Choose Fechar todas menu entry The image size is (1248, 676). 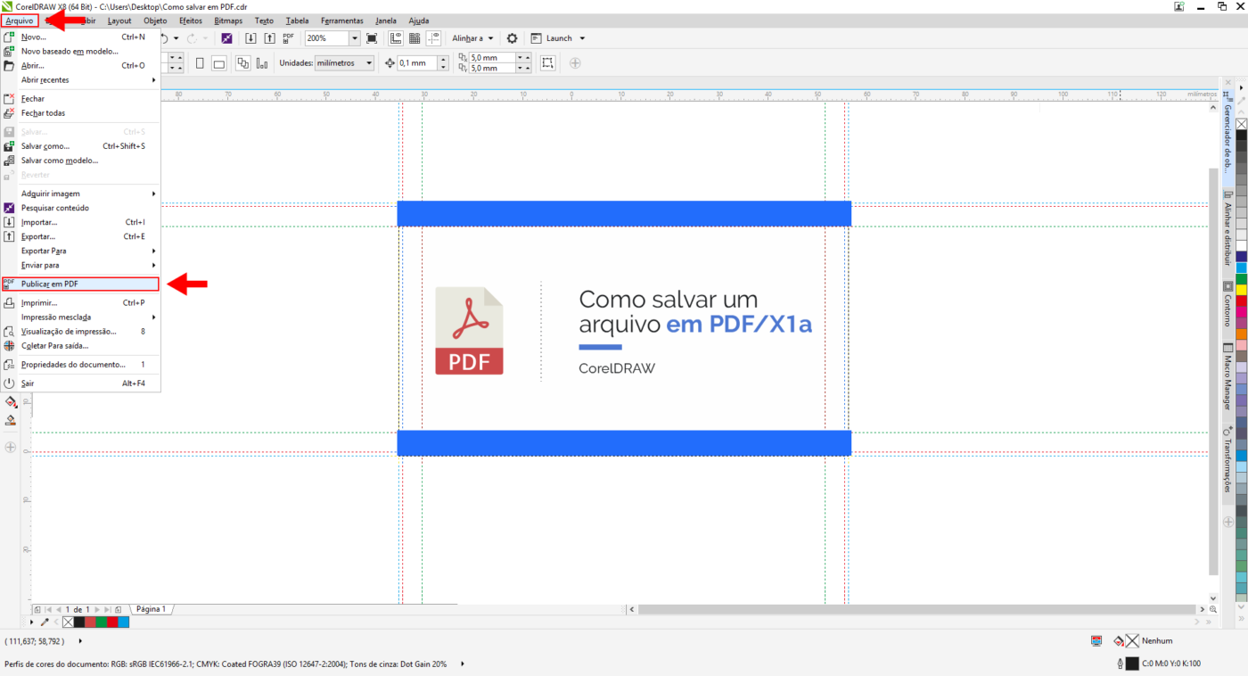tap(80, 113)
